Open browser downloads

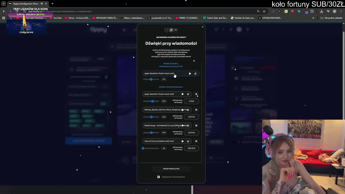[x=322, y=11]
